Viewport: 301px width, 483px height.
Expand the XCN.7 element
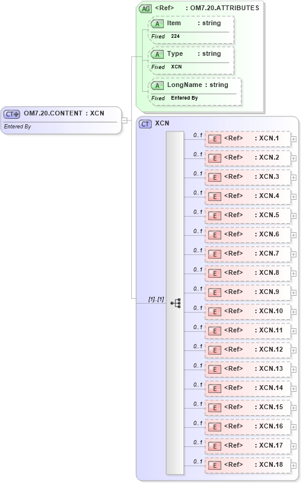293,254
